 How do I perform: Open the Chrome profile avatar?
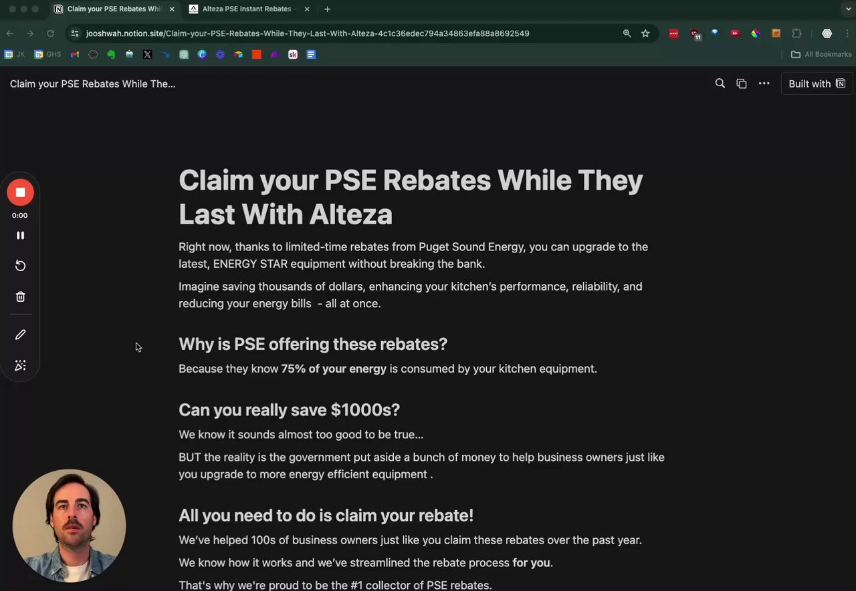pos(827,33)
